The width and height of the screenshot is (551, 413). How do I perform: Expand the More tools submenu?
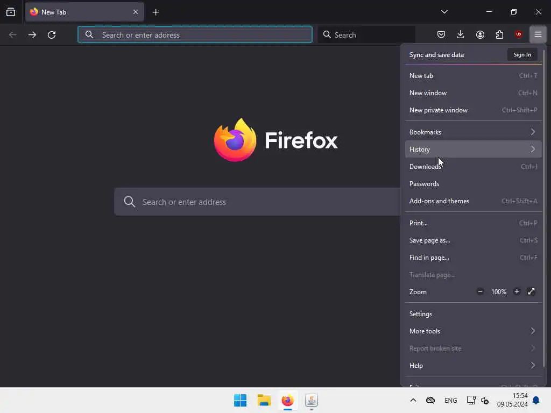(474, 331)
